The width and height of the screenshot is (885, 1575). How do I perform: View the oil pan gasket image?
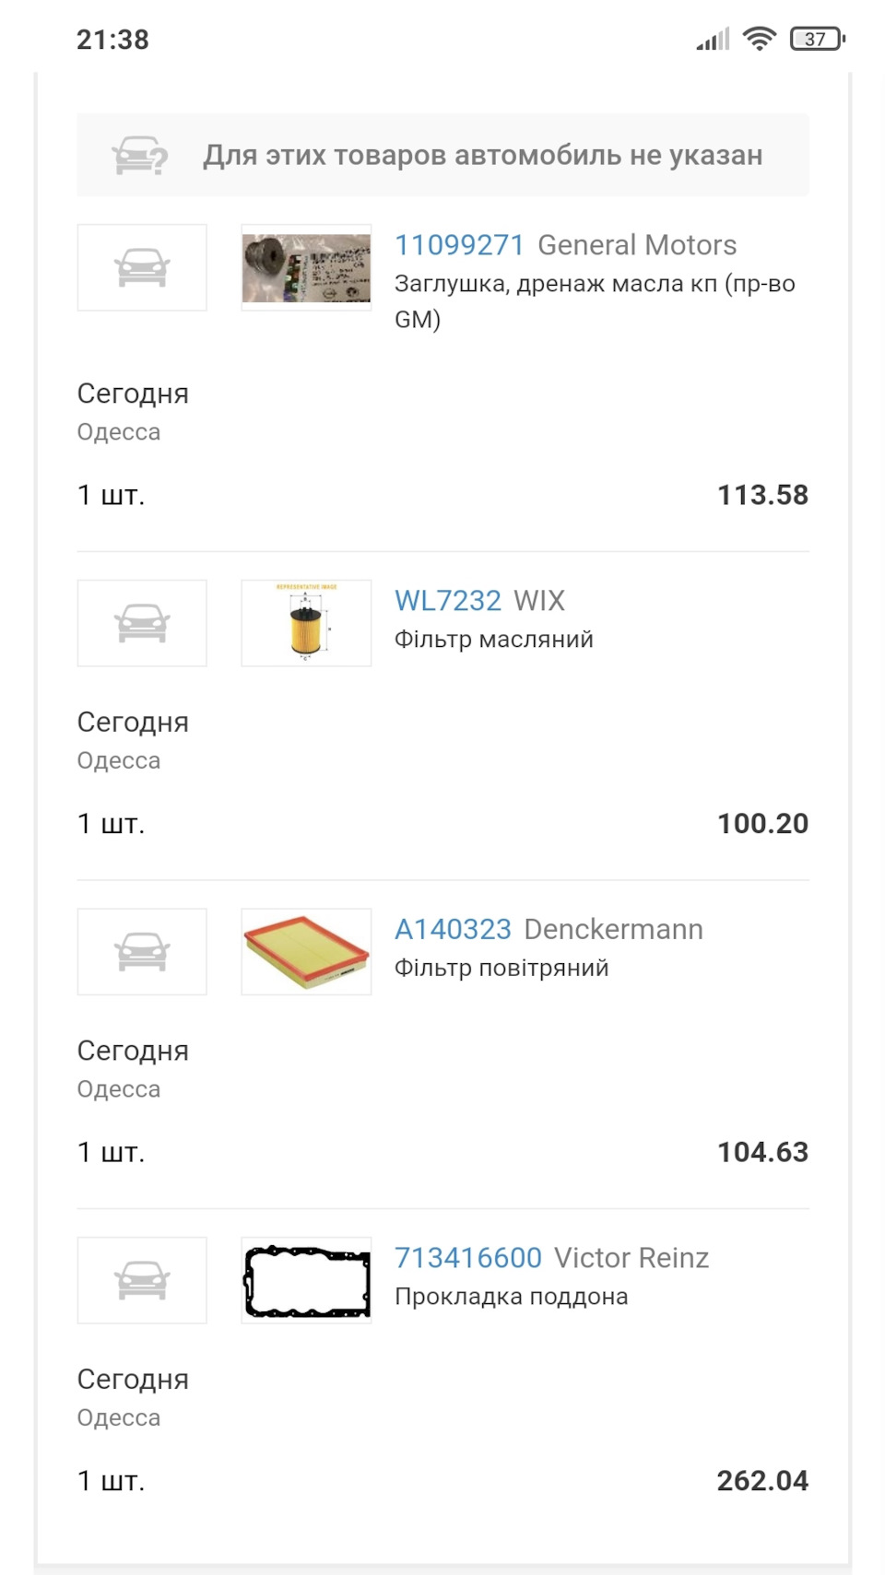click(x=306, y=1280)
